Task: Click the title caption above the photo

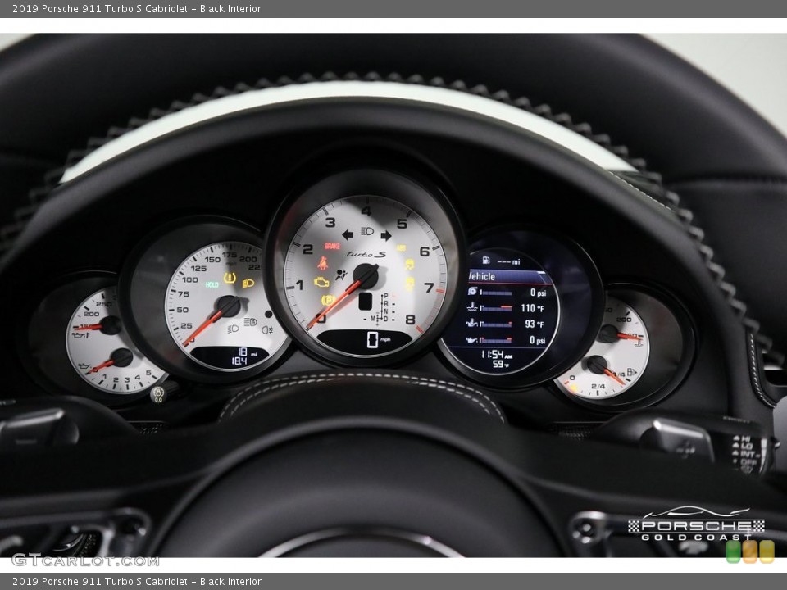Action: 137,8
